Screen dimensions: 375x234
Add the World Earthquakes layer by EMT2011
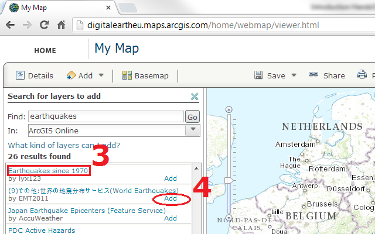tap(171, 198)
